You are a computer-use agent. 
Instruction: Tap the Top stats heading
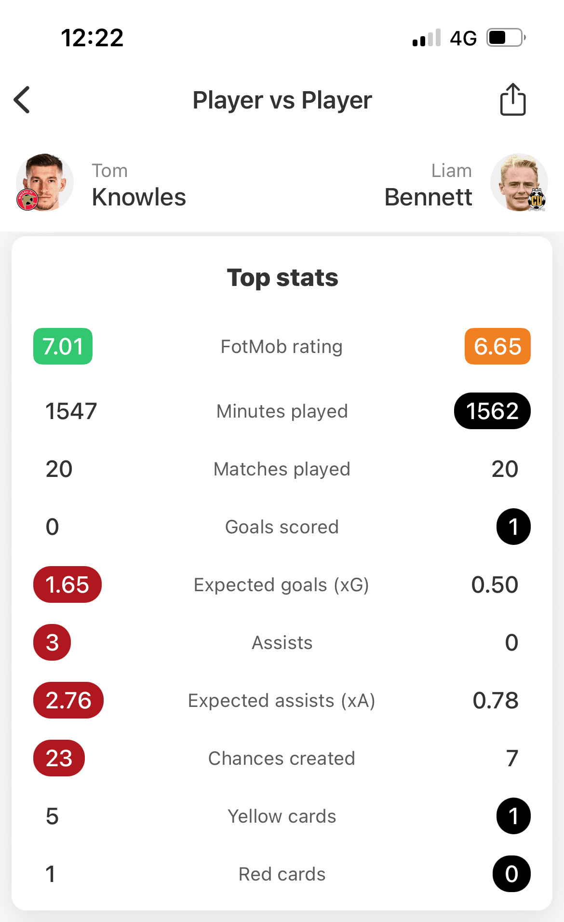click(x=282, y=278)
